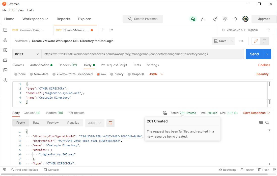This screenshot has width=277, height=176.
Task: Switch to the Headers (12) tab
Action: click(68, 65)
